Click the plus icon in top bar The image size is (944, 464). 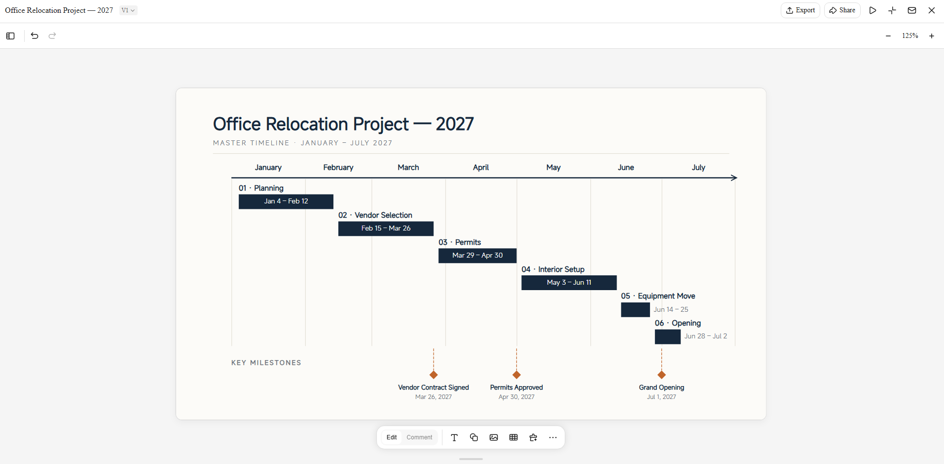[892, 10]
